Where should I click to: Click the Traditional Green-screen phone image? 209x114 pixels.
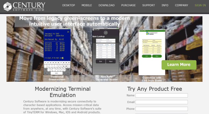(57, 51)
